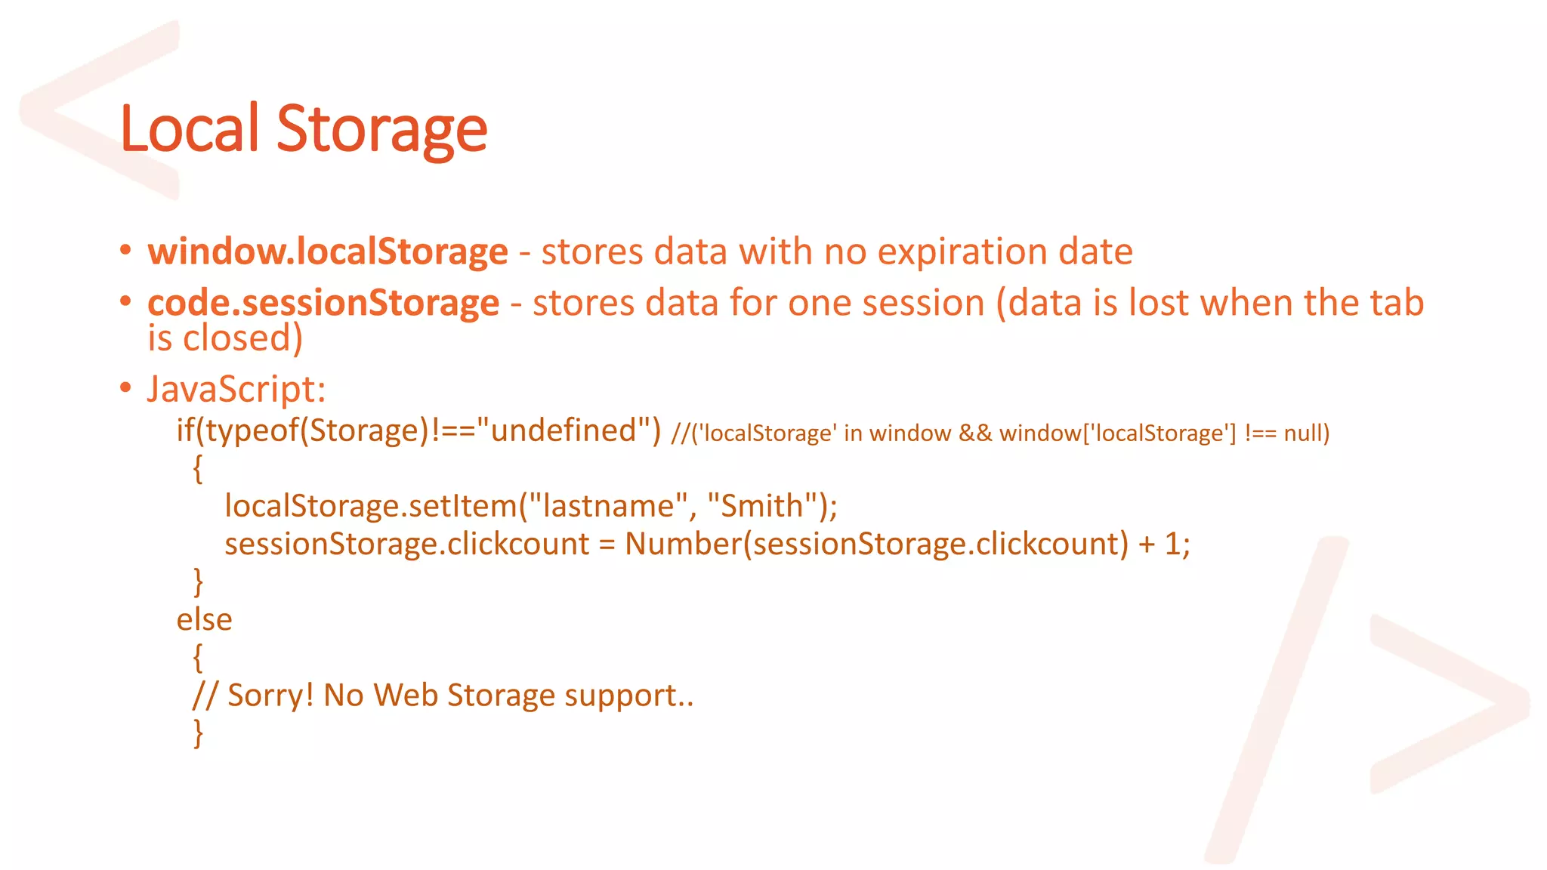
Task: Click the Local Storage slide title
Action: 304,129
